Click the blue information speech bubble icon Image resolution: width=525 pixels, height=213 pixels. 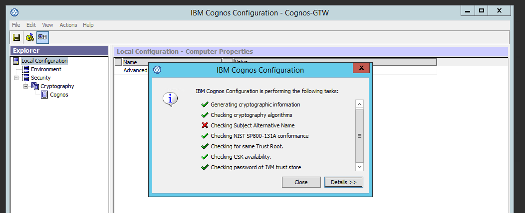click(x=170, y=99)
